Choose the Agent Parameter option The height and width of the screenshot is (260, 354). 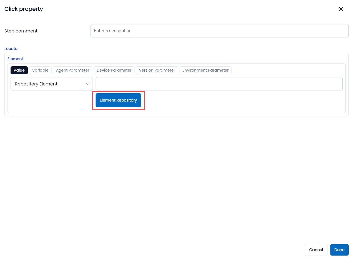(x=72, y=70)
